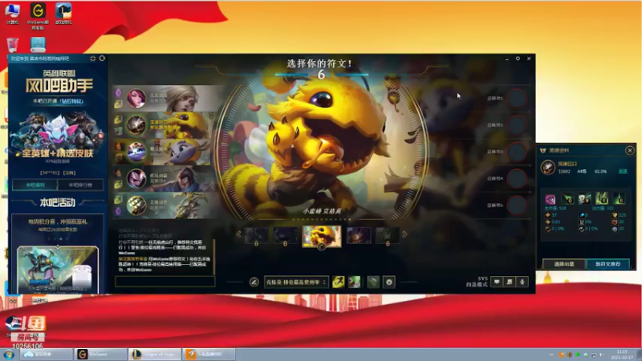The width and height of the screenshot is (642, 361).
Task: Click the champion portrait in hero info panel
Action: (x=548, y=167)
